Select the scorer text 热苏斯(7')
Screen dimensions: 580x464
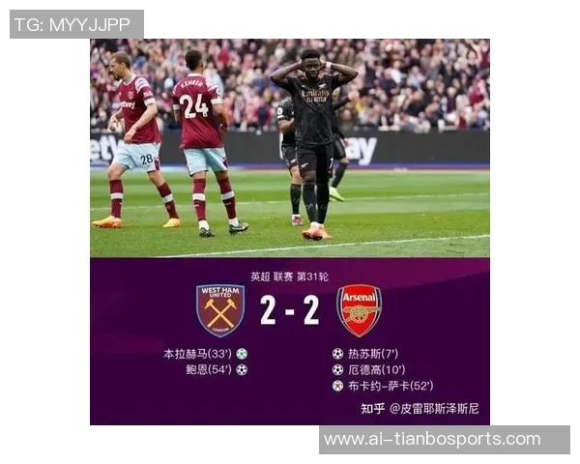[x=373, y=354]
